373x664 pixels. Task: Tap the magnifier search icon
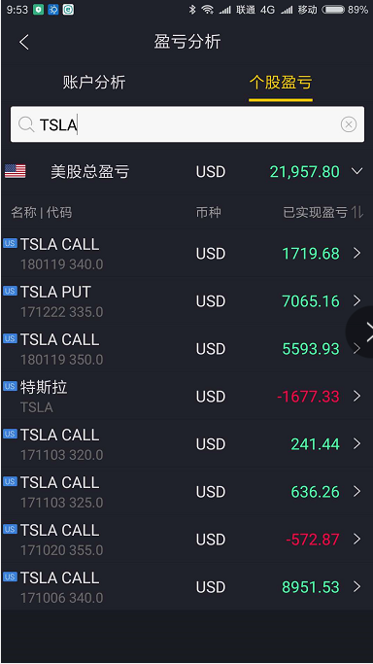26,124
